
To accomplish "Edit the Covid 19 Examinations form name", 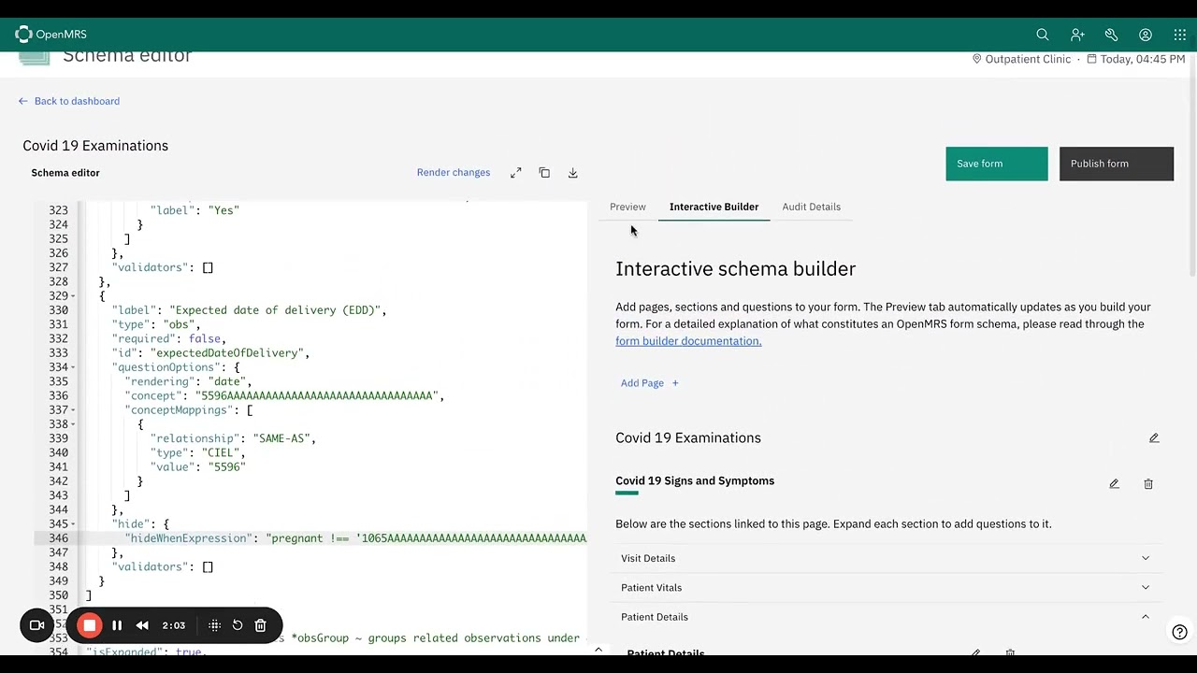I will point(1154,437).
